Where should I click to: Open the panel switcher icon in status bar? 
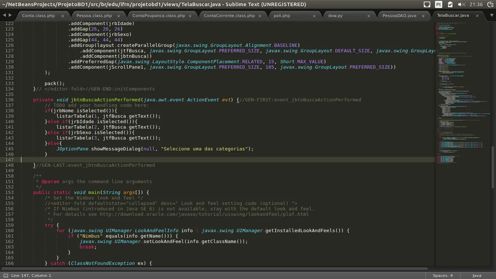5,275
